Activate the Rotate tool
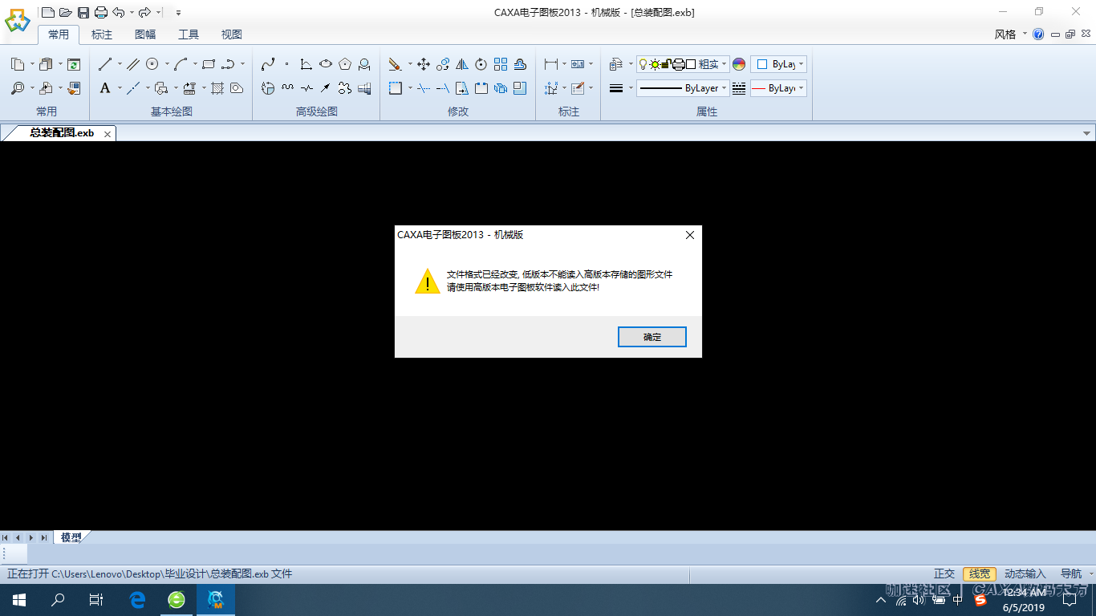1096x616 pixels. [x=481, y=64]
